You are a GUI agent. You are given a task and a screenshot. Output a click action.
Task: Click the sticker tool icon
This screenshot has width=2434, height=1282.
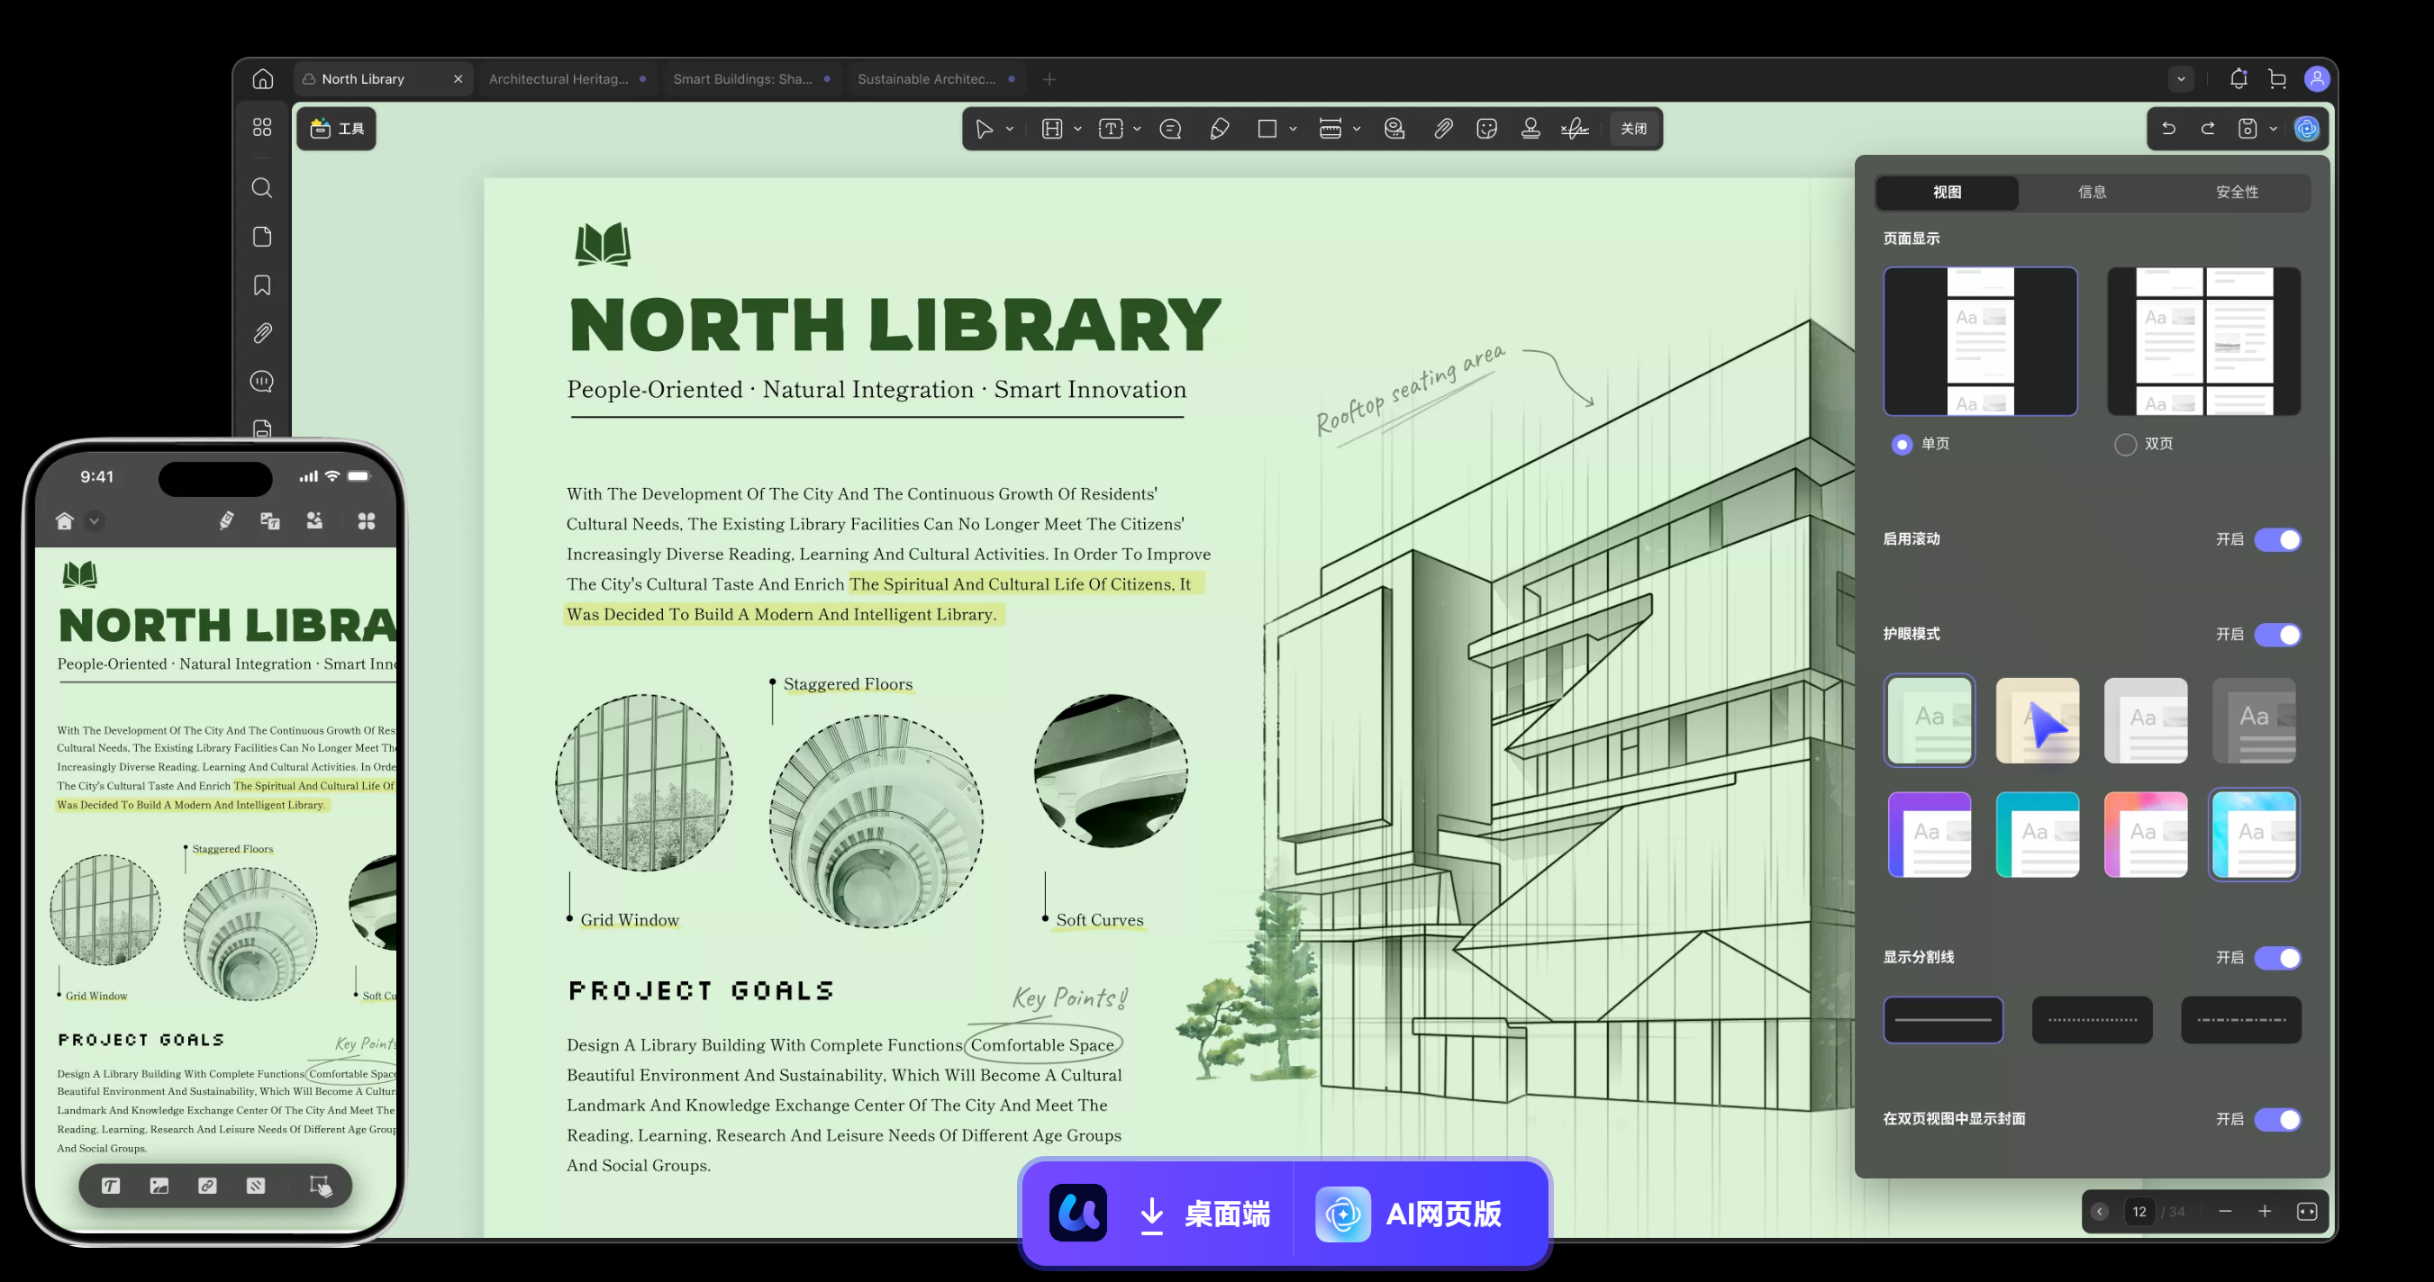click(1486, 129)
